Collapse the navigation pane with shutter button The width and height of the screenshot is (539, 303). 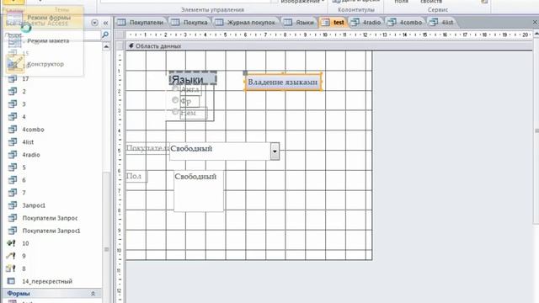pyautogui.click(x=105, y=23)
